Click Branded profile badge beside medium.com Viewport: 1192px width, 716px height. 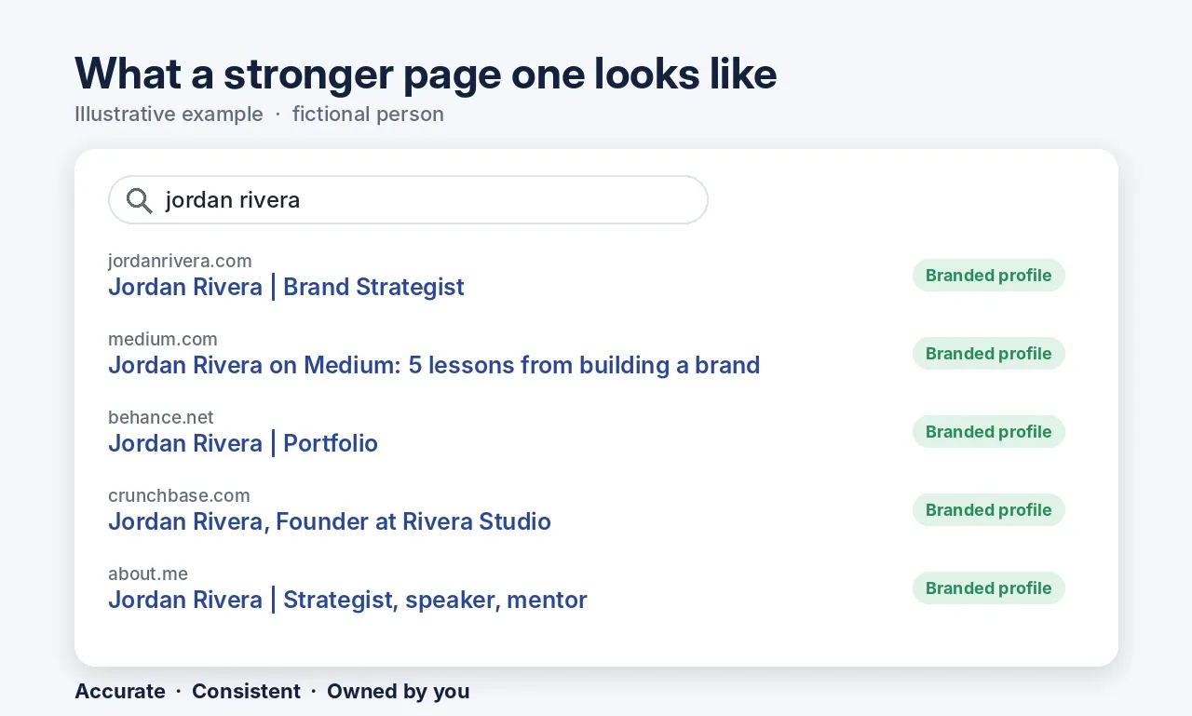[x=988, y=354]
